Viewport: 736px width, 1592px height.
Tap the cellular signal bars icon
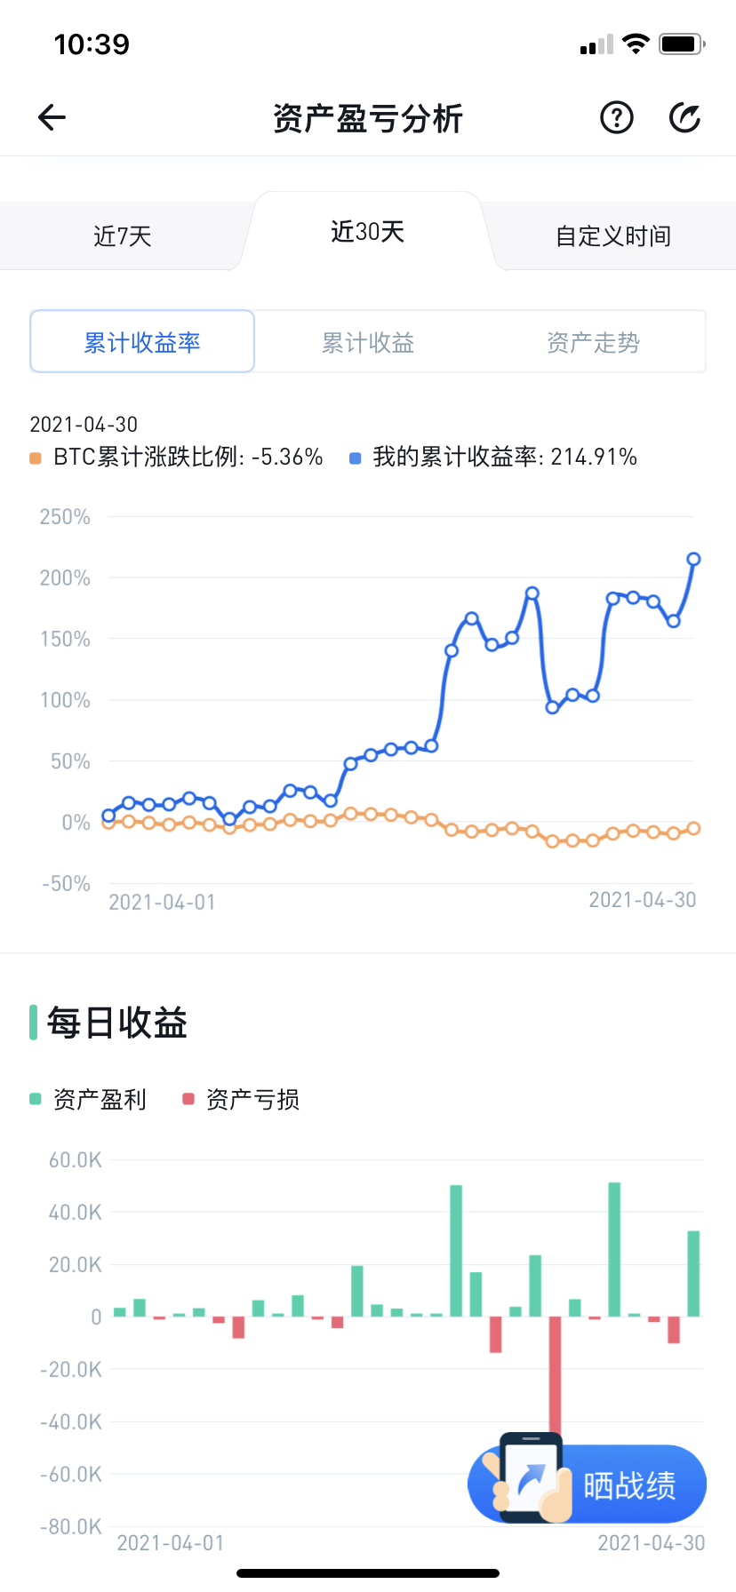(x=596, y=44)
